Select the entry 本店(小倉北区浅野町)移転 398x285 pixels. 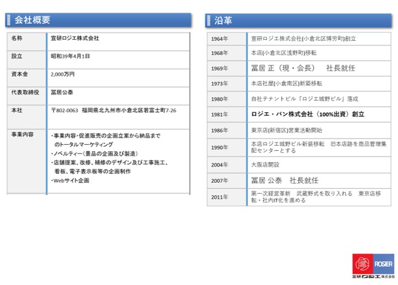[284, 53]
